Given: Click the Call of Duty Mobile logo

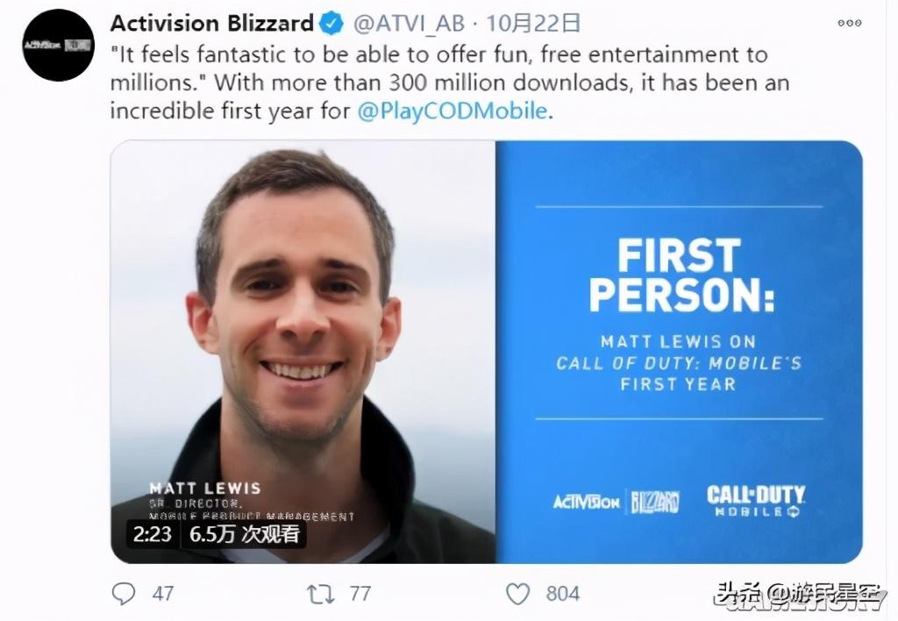Looking at the screenshot, I should click(756, 501).
